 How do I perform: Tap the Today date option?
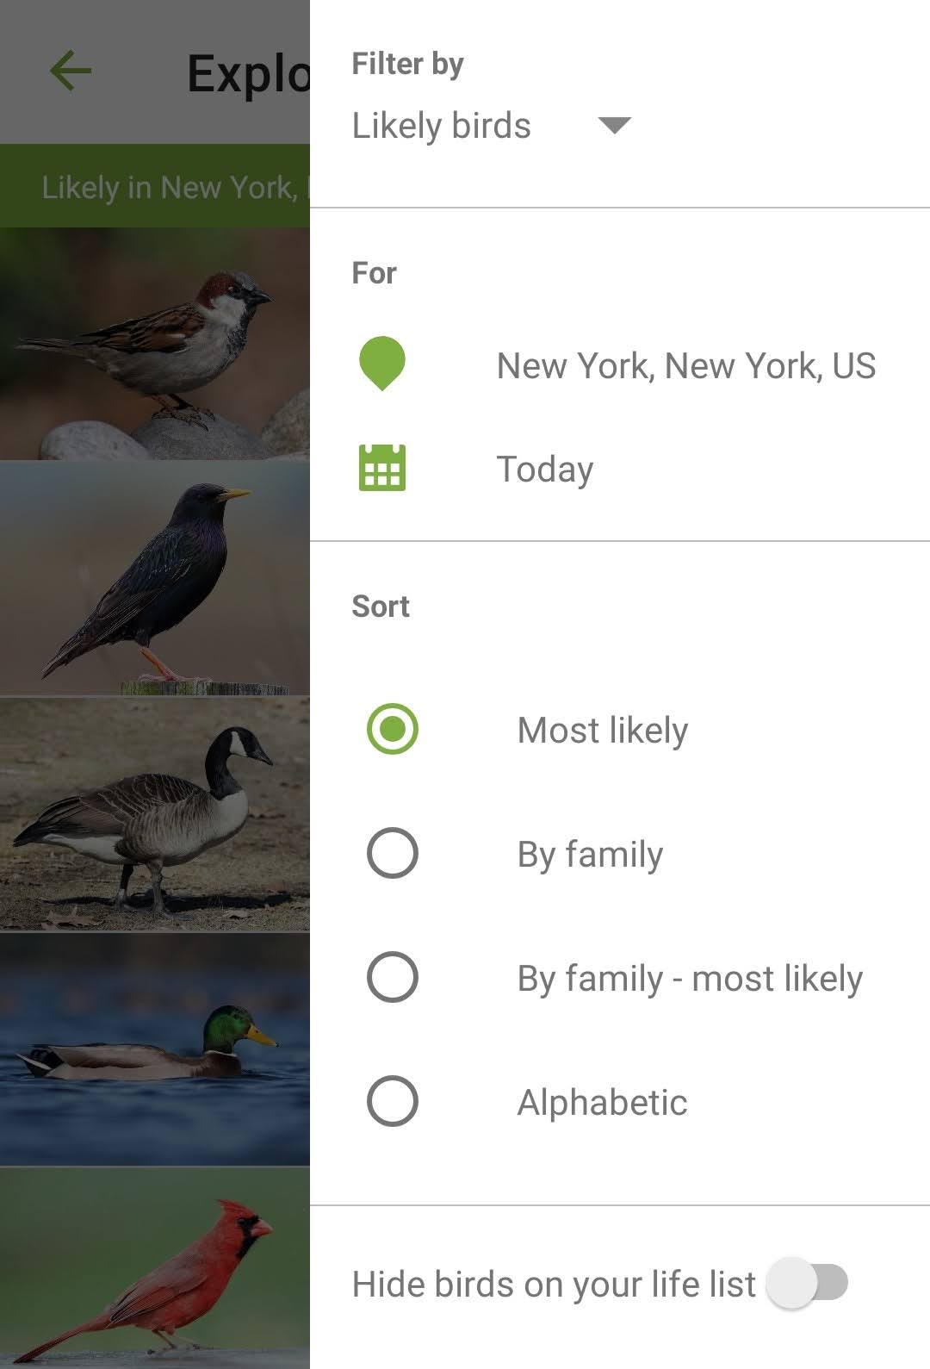pyautogui.click(x=545, y=470)
